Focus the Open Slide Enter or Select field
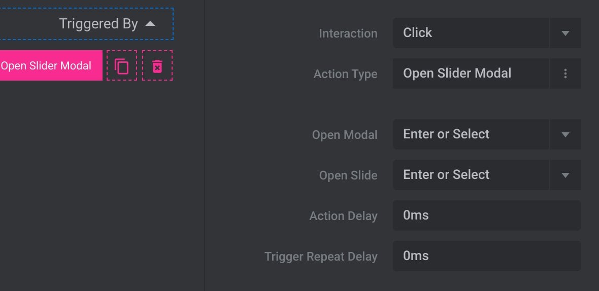Image resolution: width=599 pixels, height=291 pixels. (471, 175)
